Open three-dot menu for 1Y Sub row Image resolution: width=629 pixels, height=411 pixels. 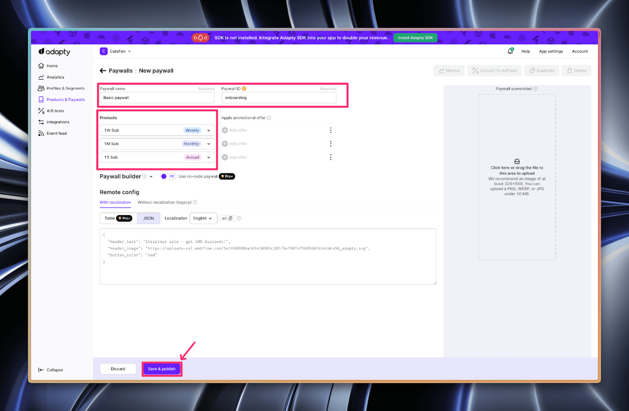pos(330,157)
